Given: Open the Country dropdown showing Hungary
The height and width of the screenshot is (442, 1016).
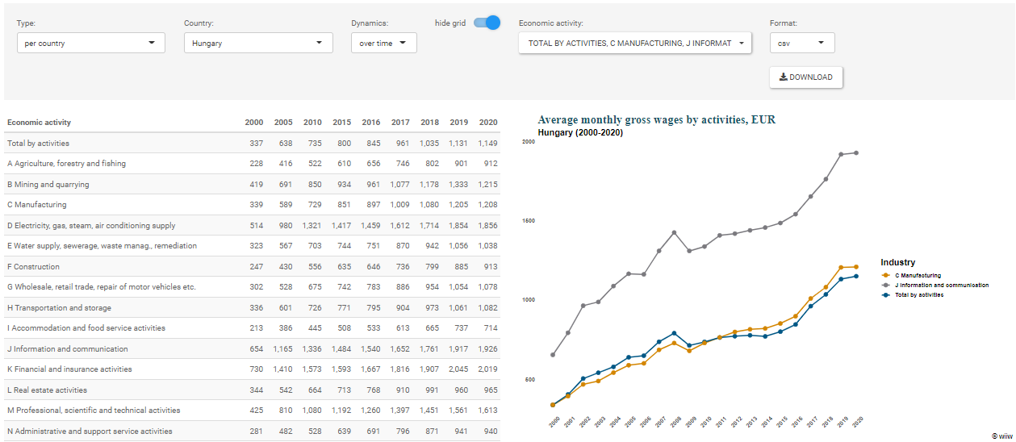Looking at the screenshot, I should click(x=258, y=43).
